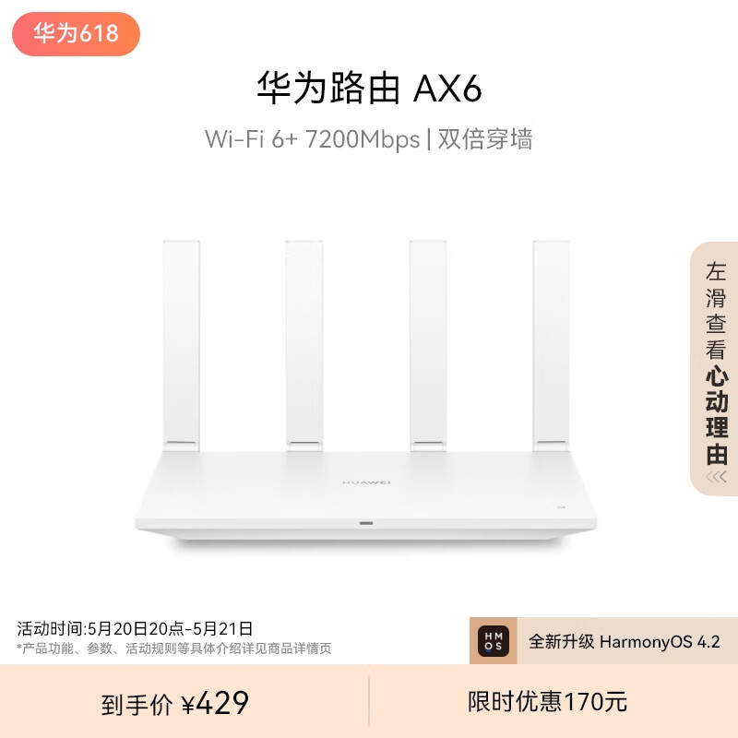This screenshot has width=738, height=738.
Task: Click the second antenna from the left
Action: pyautogui.click(x=304, y=346)
